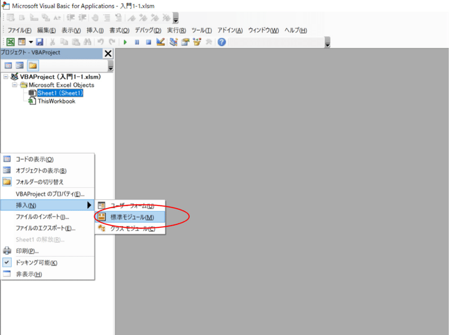Save the project with the floppy icon

click(39, 42)
